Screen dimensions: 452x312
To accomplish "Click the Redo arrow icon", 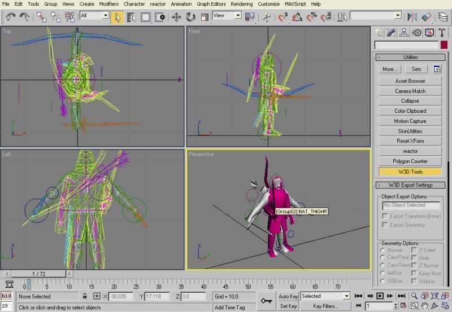I will tap(24, 17).
